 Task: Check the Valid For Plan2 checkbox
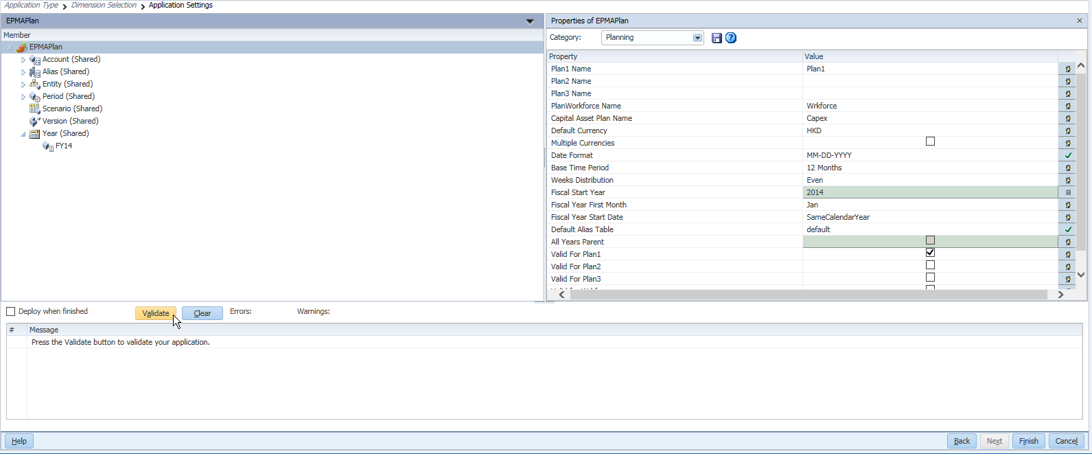point(930,265)
